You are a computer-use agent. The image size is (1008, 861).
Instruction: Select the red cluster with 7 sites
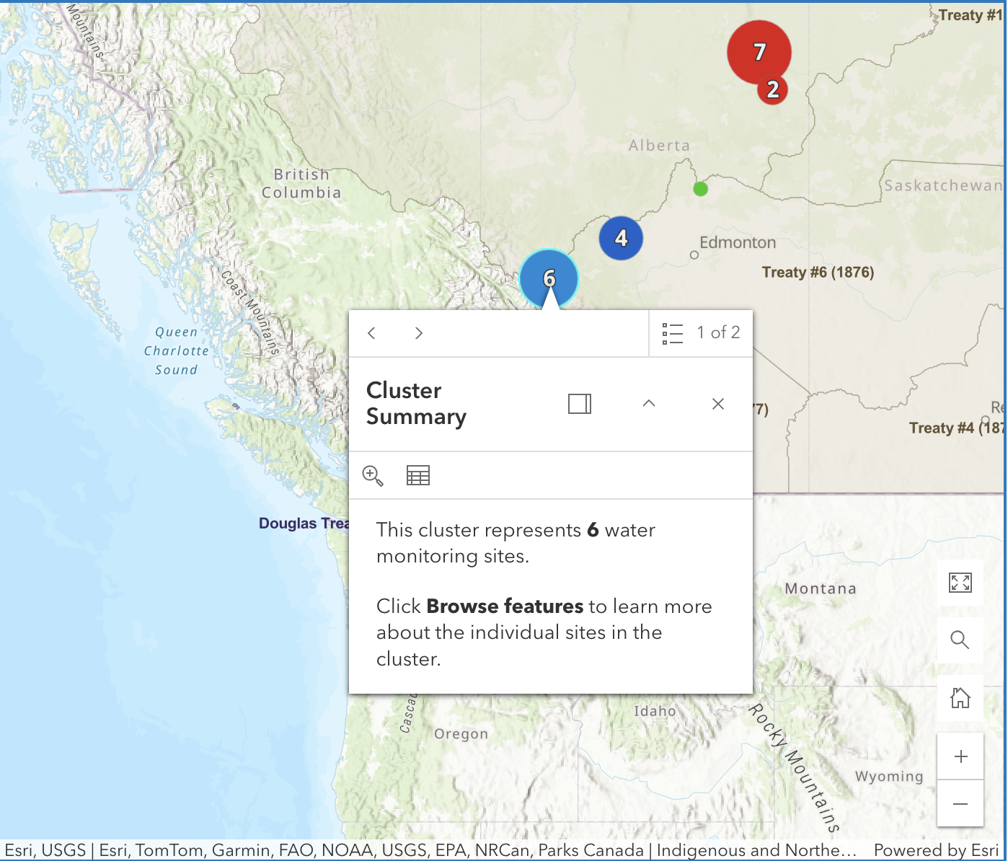click(757, 49)
